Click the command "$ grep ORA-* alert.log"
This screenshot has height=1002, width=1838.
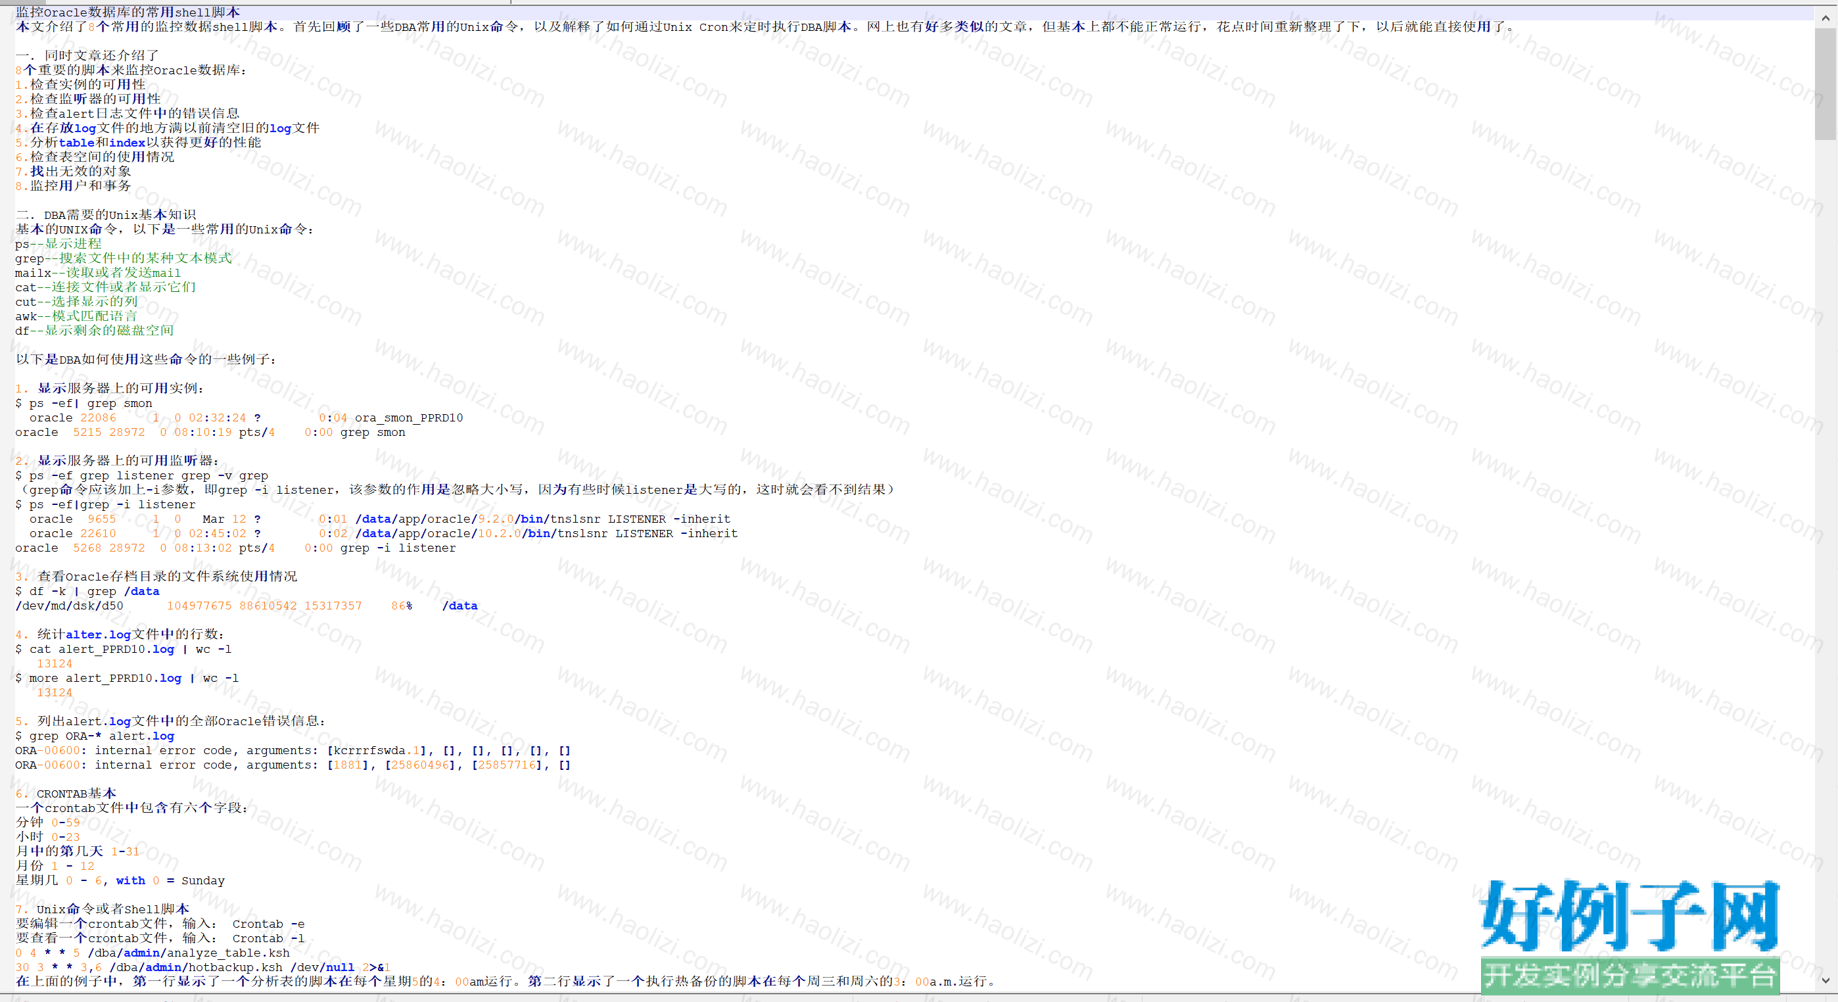point(94,735)
